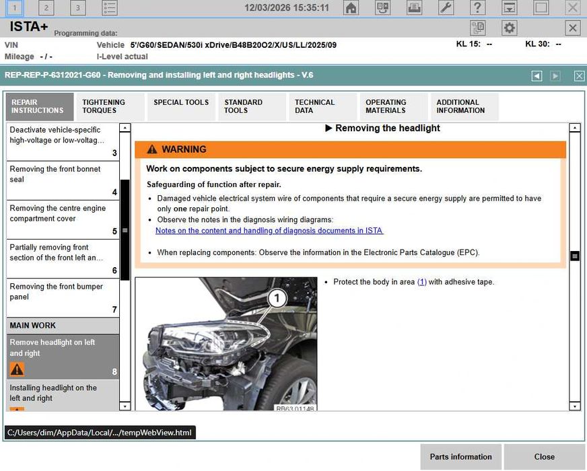Click content pane scroll down arrow
587x471 pixels.
[575, 406]
